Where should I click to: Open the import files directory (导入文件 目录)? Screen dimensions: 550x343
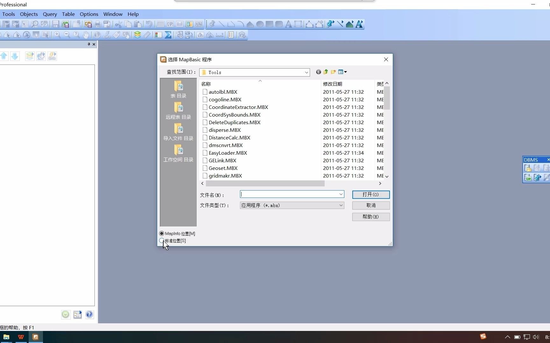[x=178, y=132]
